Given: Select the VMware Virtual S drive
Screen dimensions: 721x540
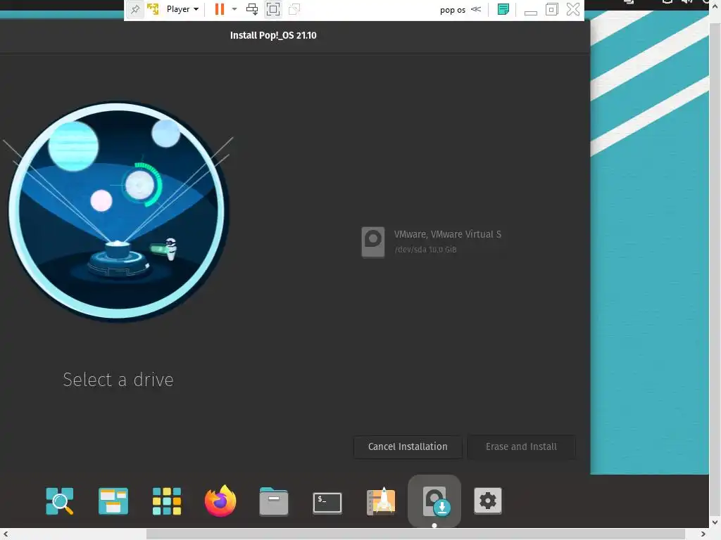Looking at the screenshot, I should point(431,242).
